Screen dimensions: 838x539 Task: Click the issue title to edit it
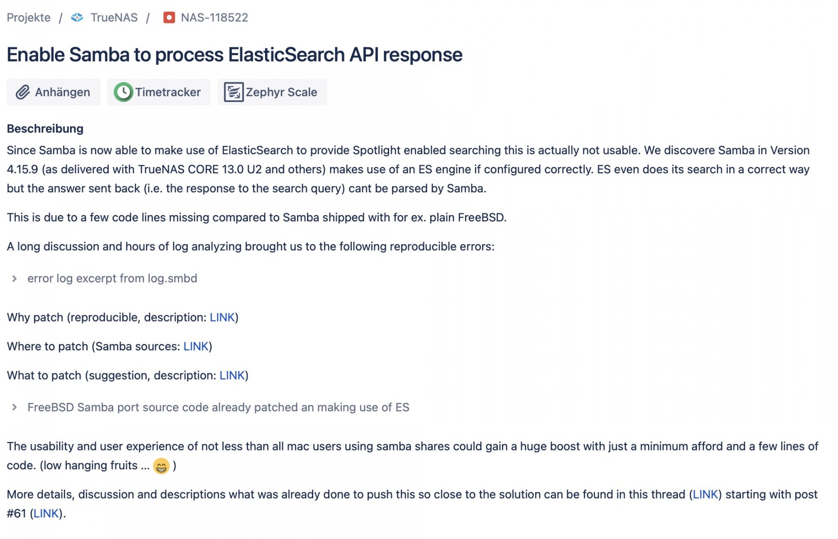[x=235, y=55]
